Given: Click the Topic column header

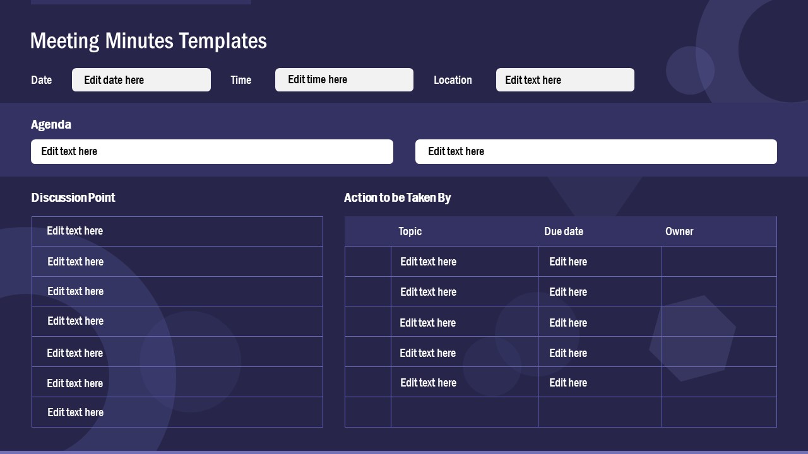Looking at the screenshot, I should tap(410, 231).
